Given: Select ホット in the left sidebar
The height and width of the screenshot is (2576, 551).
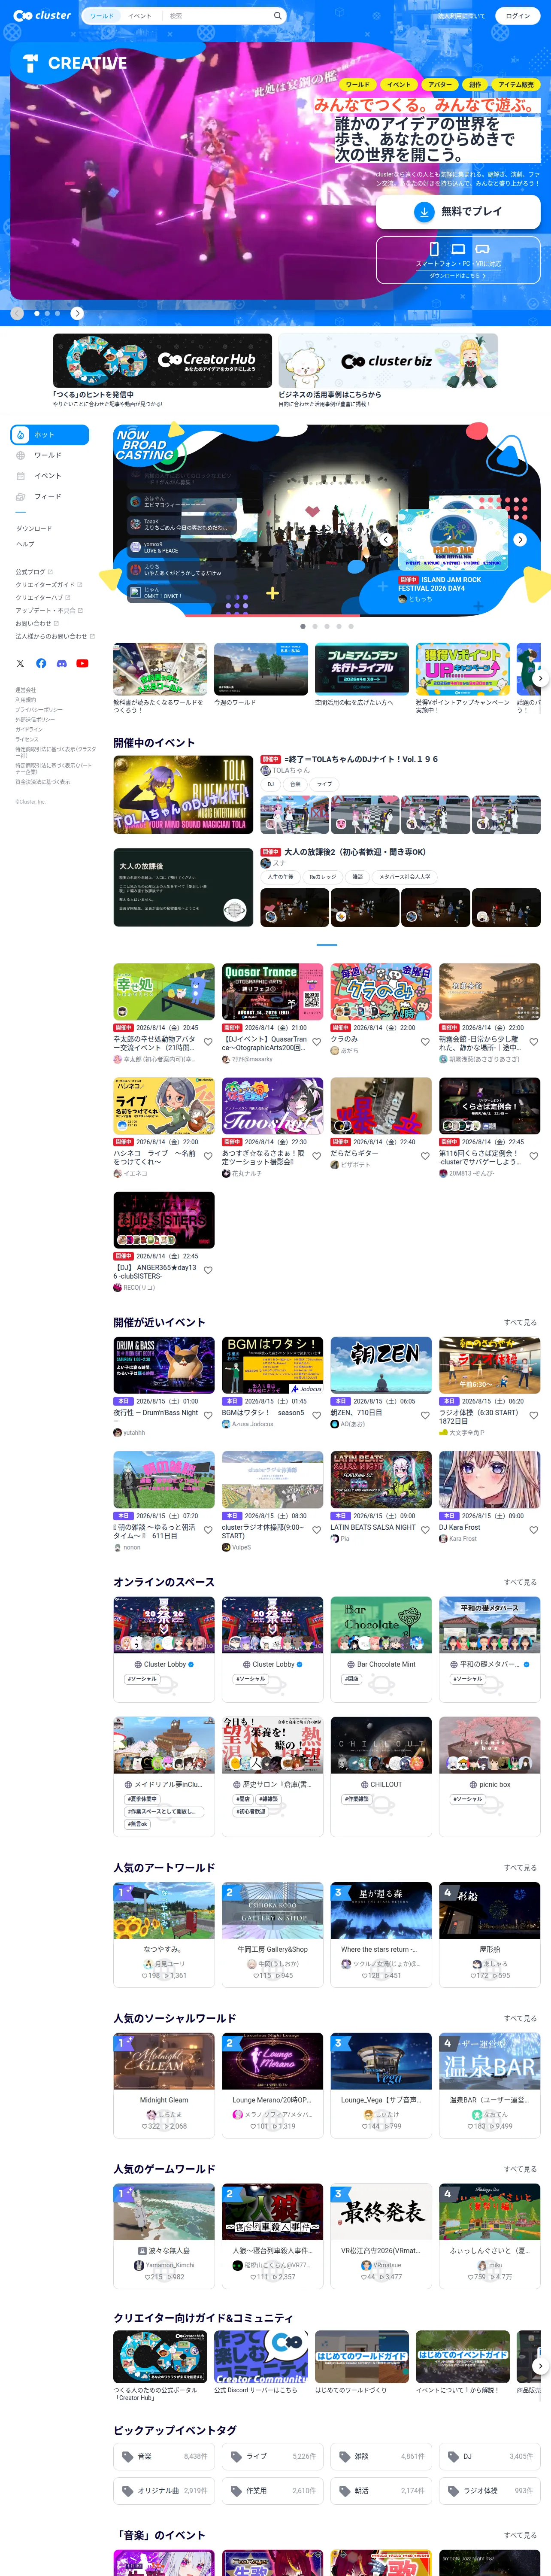Looking at the screenshot, I should point(50,435).
